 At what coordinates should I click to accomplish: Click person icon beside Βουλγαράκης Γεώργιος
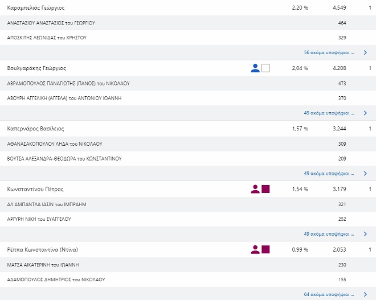pyautogui.click(x=255, y=68)
